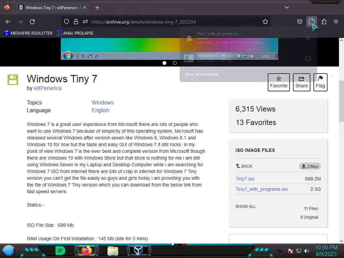Cancel the Tiny7_with_programs.iso download
The width and height of the screenshot is (344, 258).
point(308,38)
